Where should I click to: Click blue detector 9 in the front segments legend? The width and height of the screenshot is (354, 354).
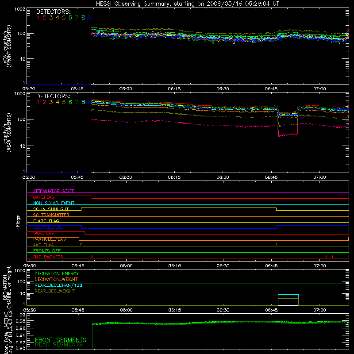pos(90,18)
